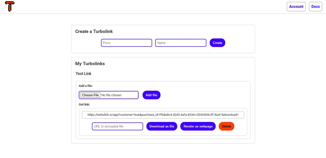Click the Name input field
Image resolution: width=326 pixels, height=158 pixels.
(181, 43)
